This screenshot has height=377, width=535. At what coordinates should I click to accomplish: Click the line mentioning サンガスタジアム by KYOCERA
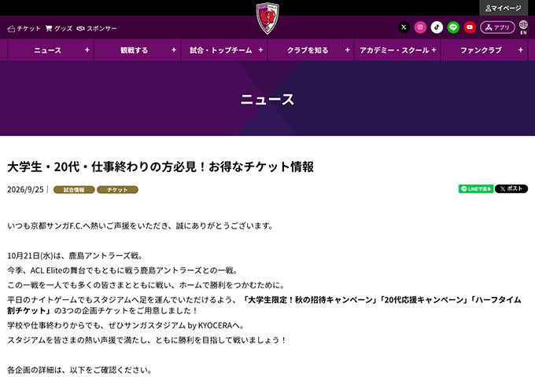126,326
